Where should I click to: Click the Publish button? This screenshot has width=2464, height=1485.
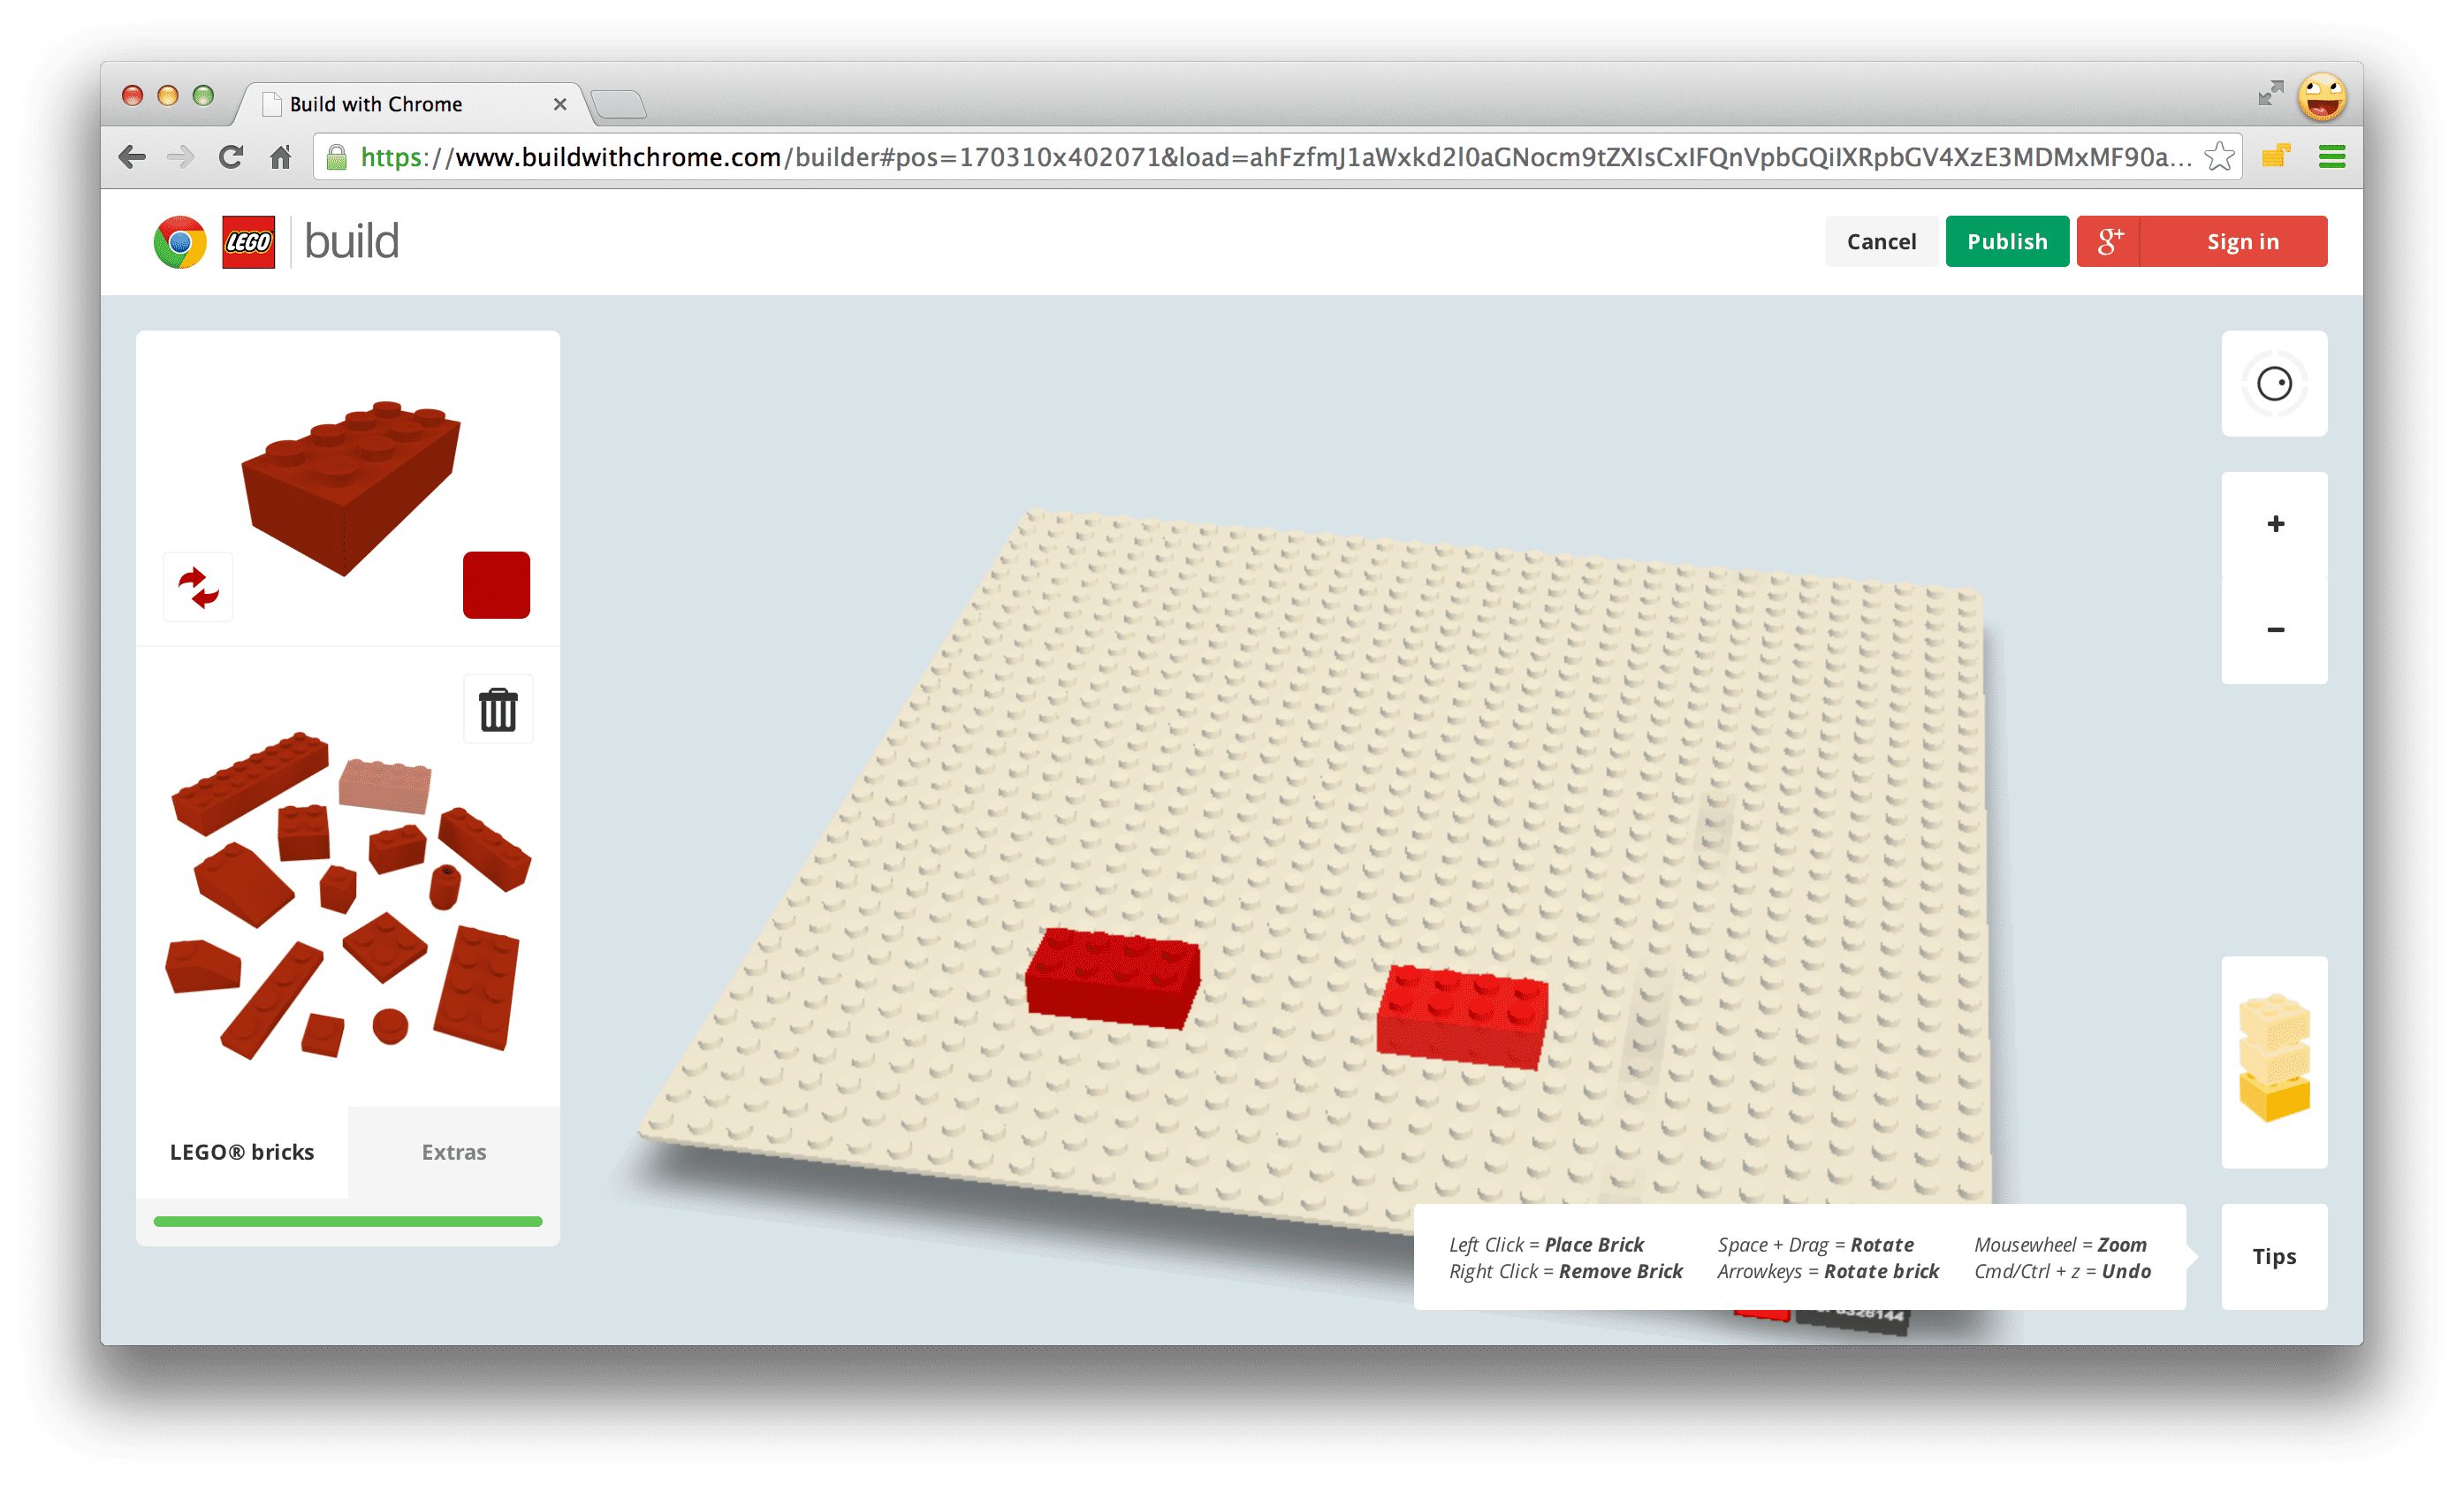[x=2006, y=241]
